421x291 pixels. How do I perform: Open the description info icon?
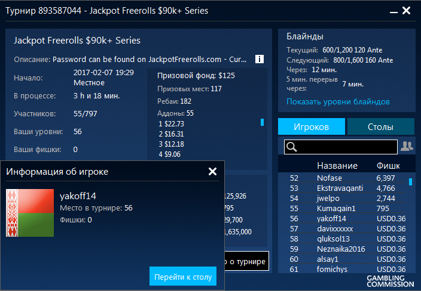(259, 59)
